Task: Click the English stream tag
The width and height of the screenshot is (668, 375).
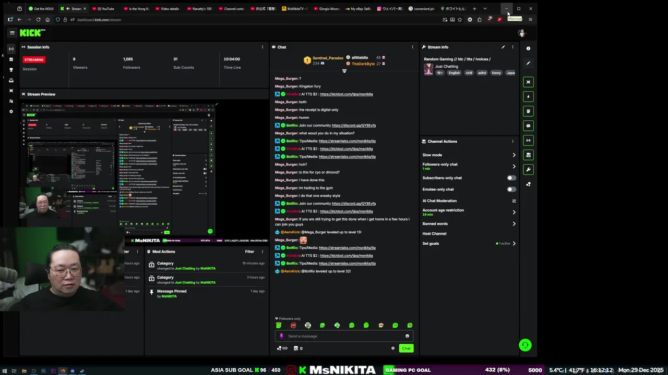Action: 454,73
